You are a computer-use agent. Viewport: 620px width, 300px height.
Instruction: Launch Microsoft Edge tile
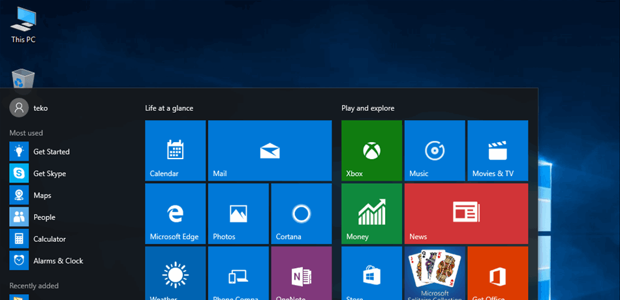[x=175, y=213]
